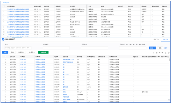The height and width of the screenshot is (103, 171).
Task: Focus the 标准序号 input field
Action: tap(56, 48)
